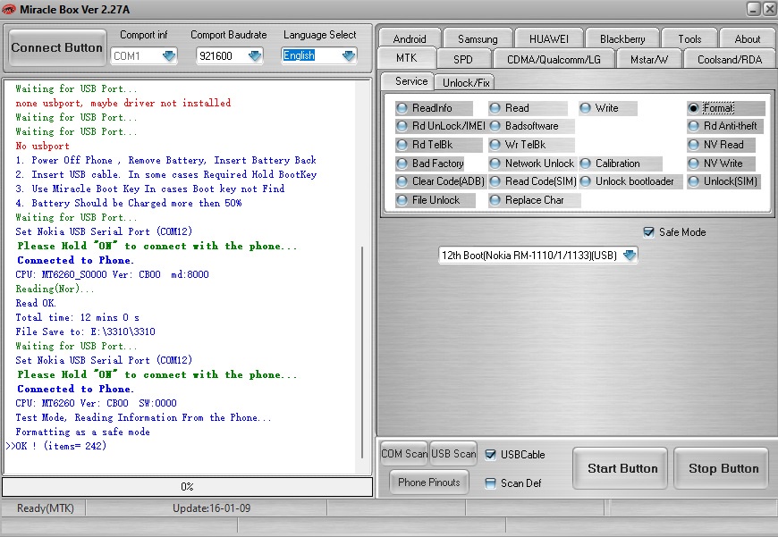Minimize the Miracle Box window
The height and width of the screenshot is (537, 778).
tap(754, 8)
